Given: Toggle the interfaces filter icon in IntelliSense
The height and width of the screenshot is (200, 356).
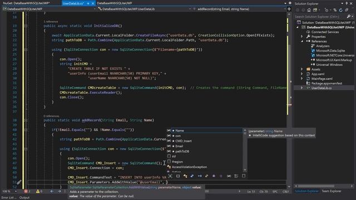Looking at the screenshot, I should (x=200, y=176).
